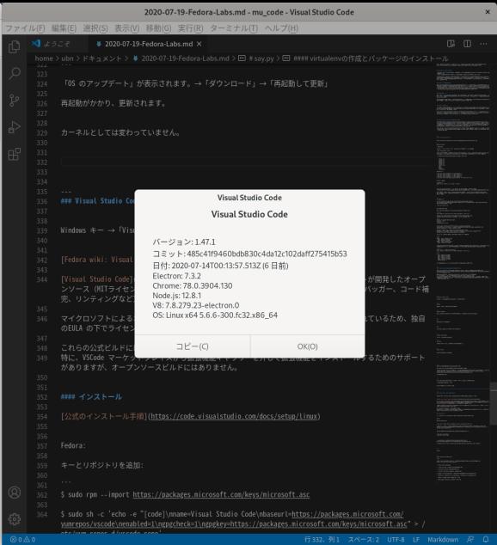Click the Chrome: 78.0.3904.130 line in dialog

193,285
